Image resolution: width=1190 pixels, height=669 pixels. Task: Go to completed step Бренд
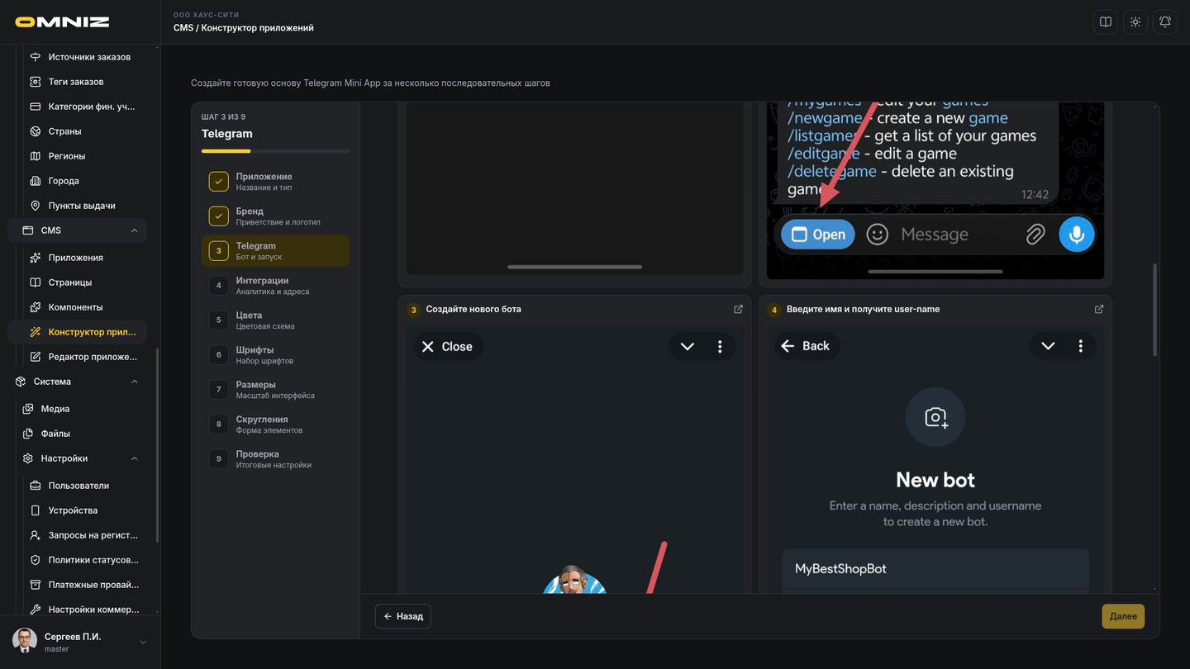275,216
